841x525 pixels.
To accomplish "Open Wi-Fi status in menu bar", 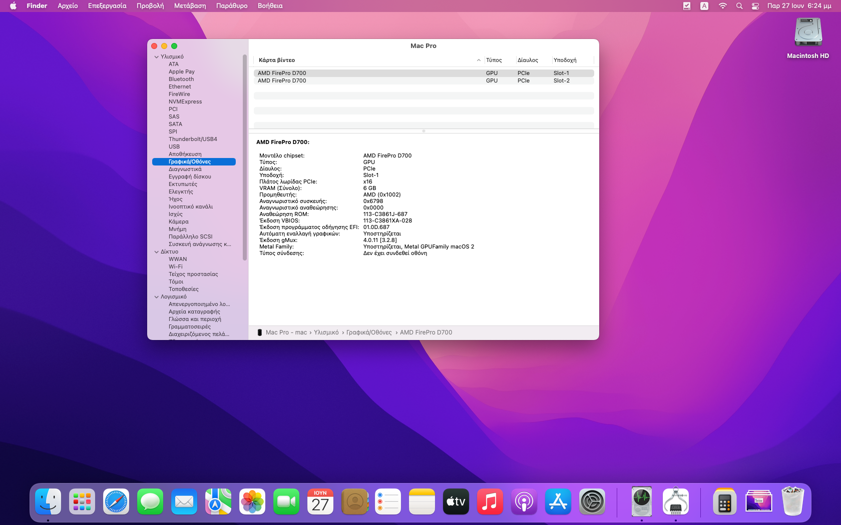I will 722,6.
